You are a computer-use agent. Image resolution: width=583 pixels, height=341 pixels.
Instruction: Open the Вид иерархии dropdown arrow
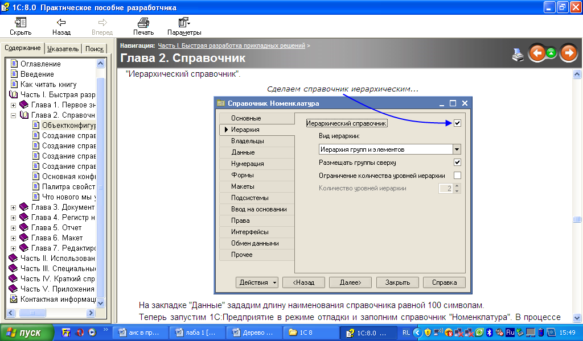pyautogui.click(x=457, y=149)
